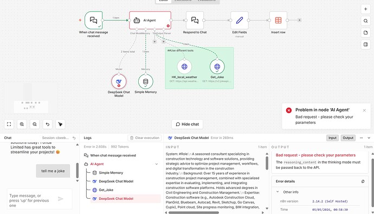Toggle the Input panel button
Viewport: 374px width, 214px height.
pos(332,138)
